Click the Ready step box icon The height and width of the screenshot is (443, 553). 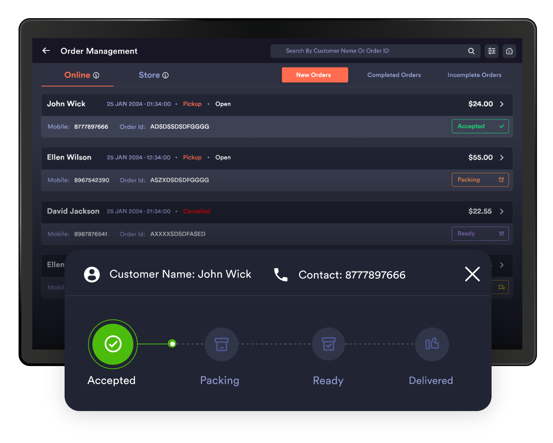(x=328, y=344)
